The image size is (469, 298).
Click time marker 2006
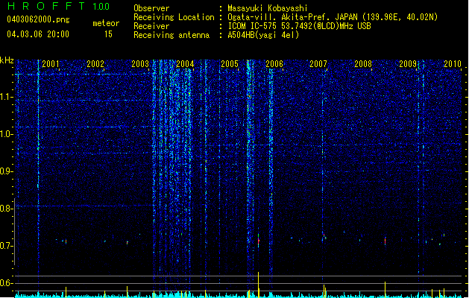pyautogui.click(x=274, y=63)
